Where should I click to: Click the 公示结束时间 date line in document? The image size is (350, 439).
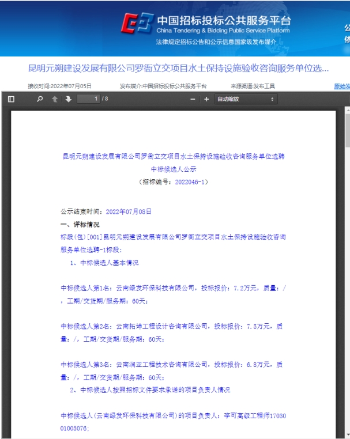[106, 211]
